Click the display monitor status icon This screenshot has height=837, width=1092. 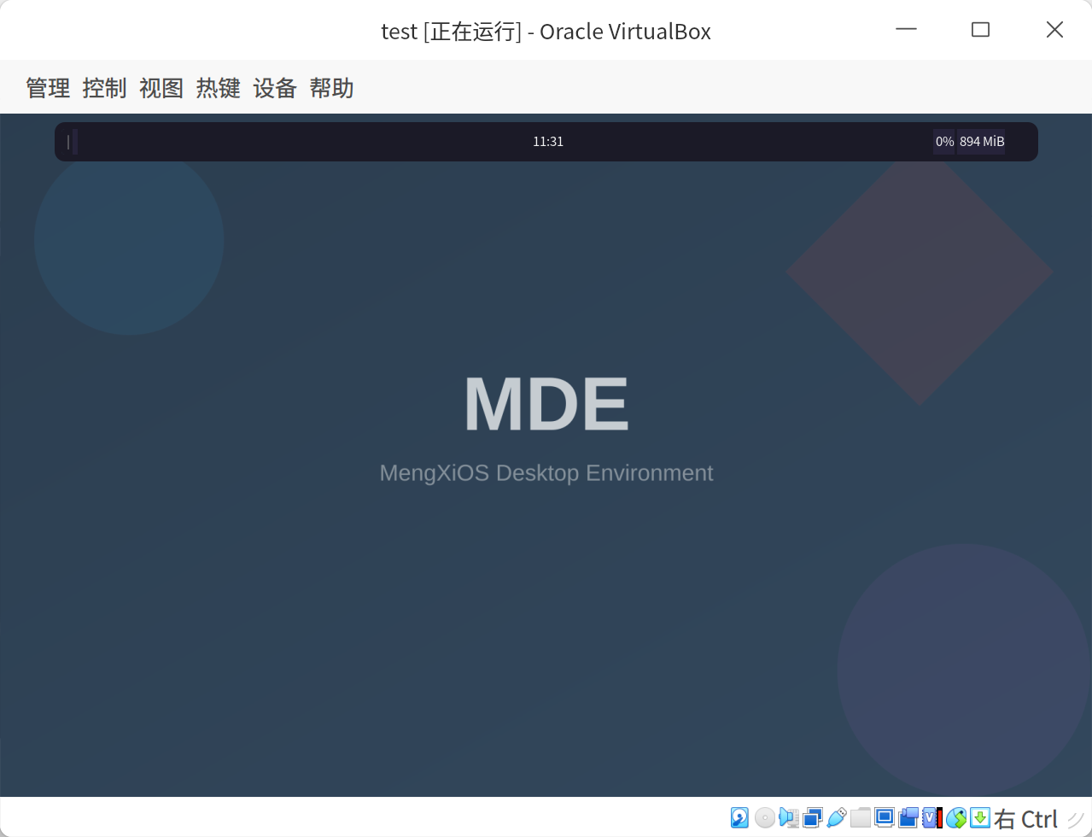pos(884,818)
